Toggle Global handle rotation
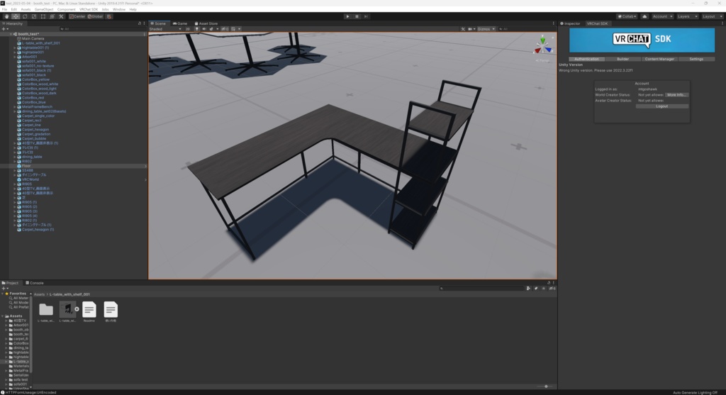 [x=96, y=16]
